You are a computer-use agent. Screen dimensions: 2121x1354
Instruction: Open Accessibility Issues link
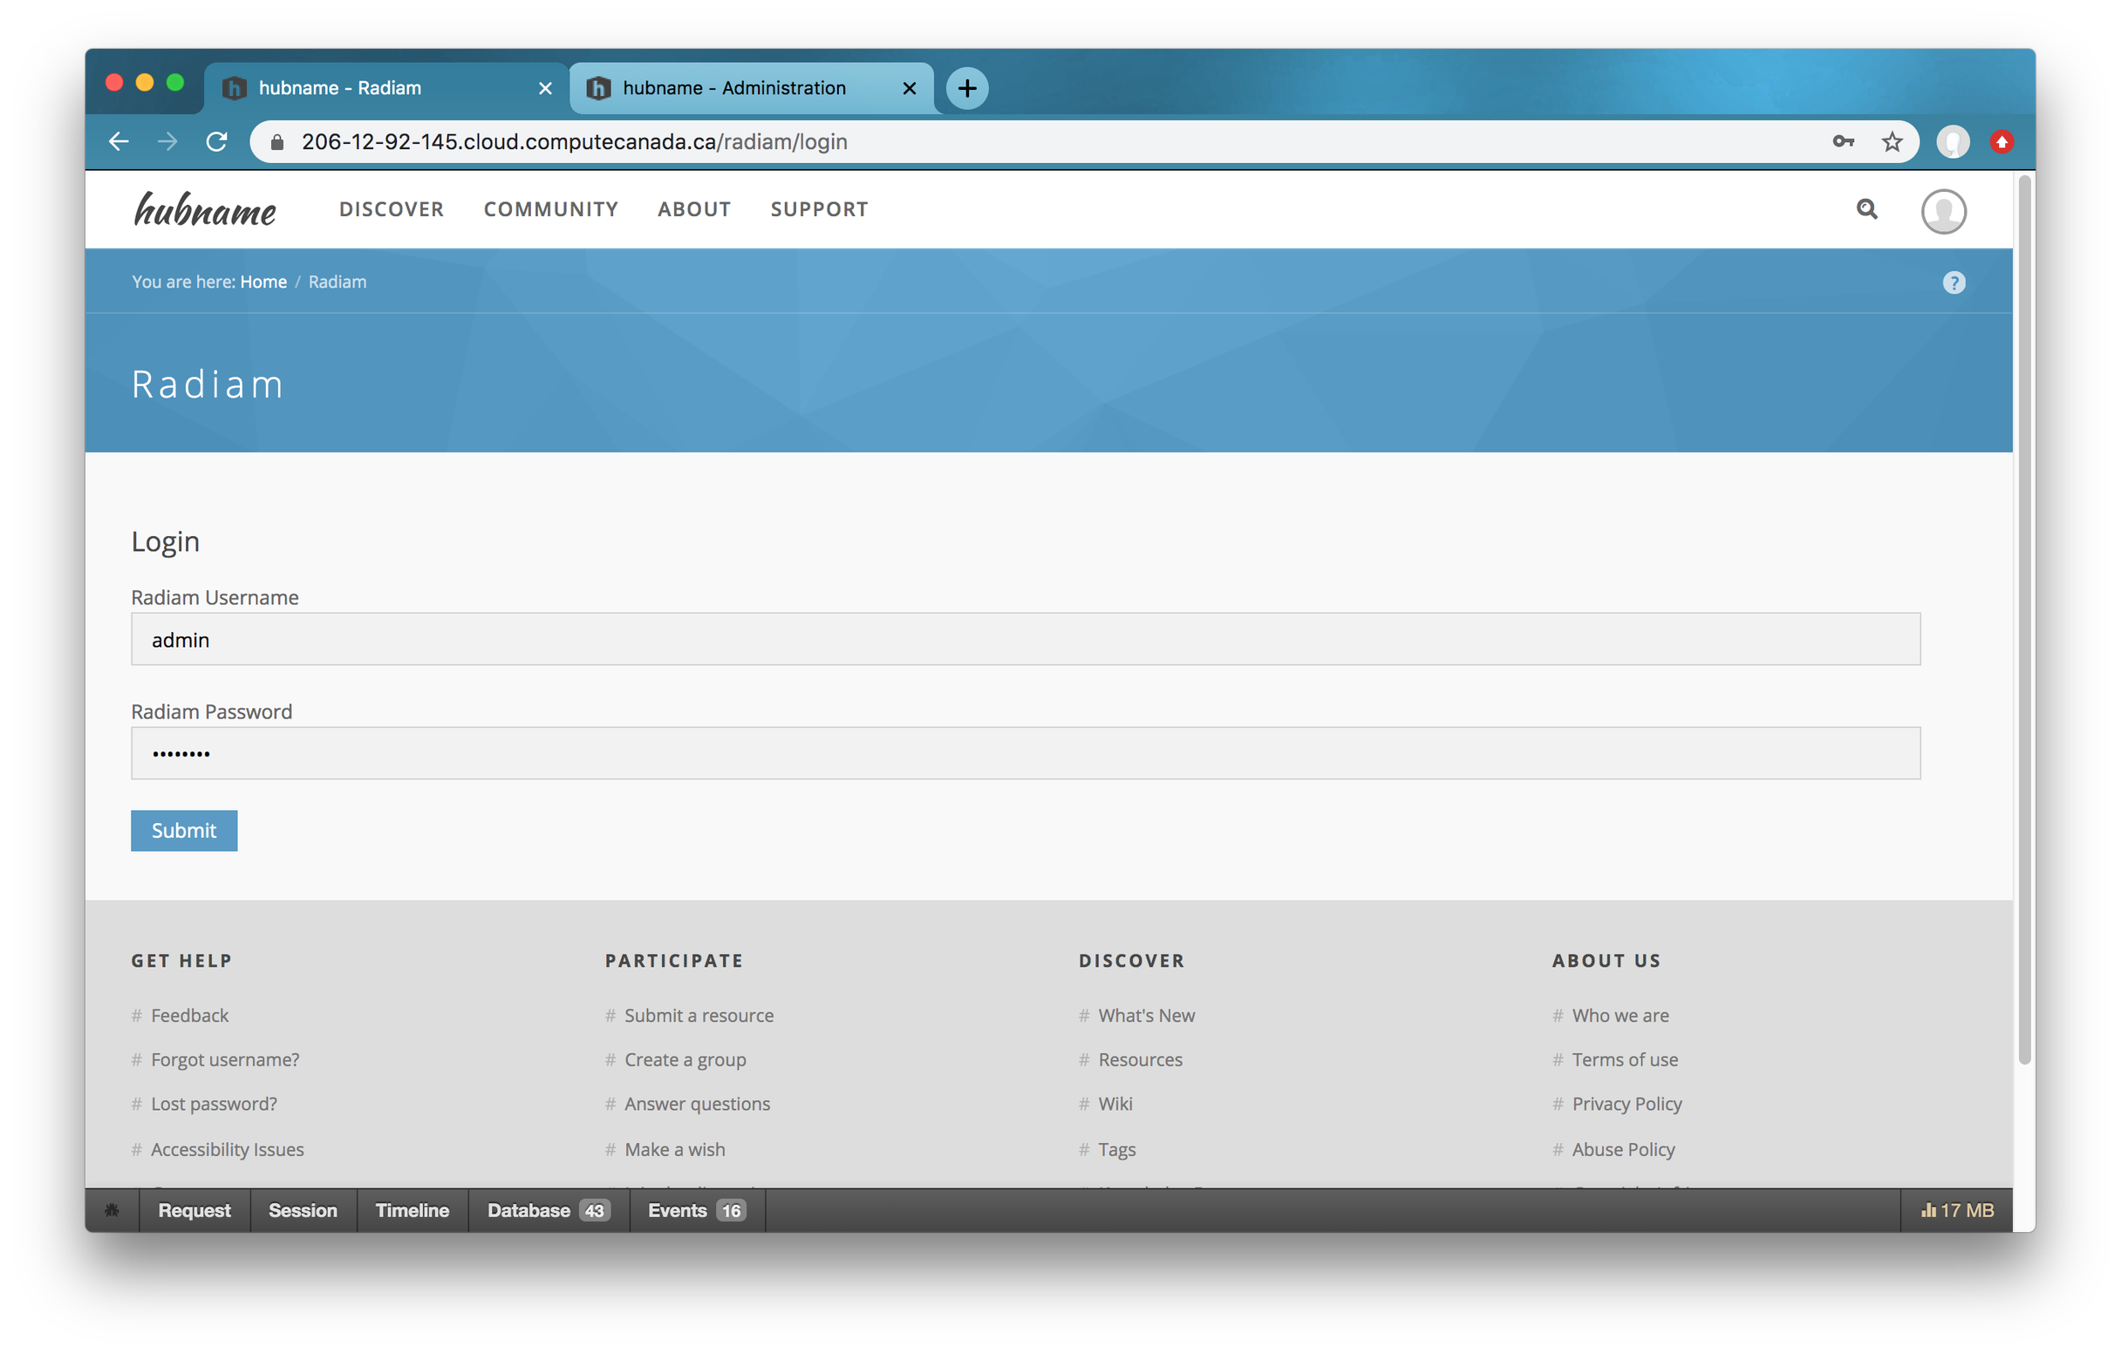[x=228, y=1149]
